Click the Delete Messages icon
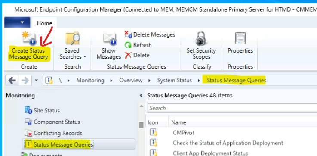 [x=128, y=34]
